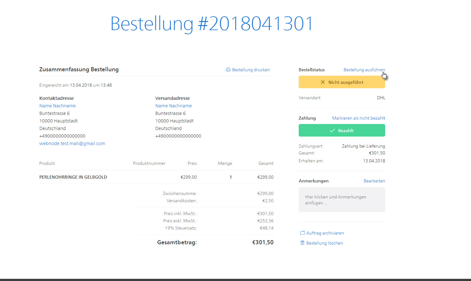Select the product PERLENOHRRINGE IN GELBGOLD
This screenshot has height=281, width=471.
[73, 177]
